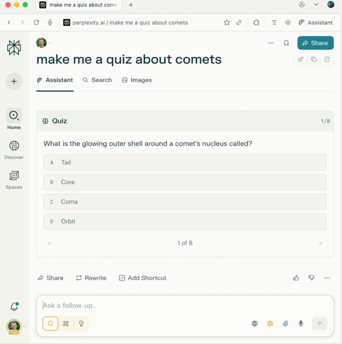
Task: Start a new thread with plus button
Action: (x=14, y=81)
